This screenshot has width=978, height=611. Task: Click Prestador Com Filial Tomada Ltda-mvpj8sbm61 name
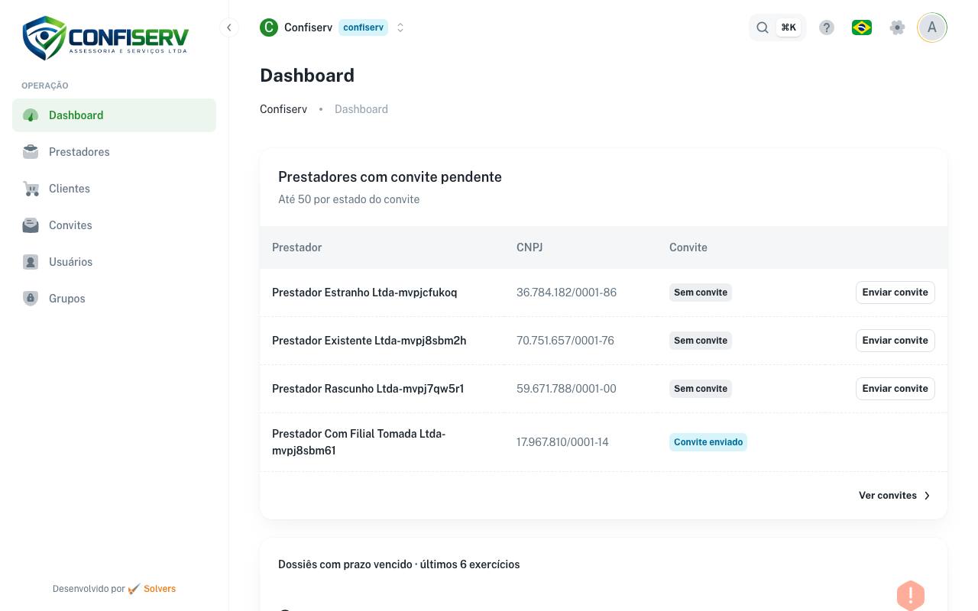pyautogui.click(x=359, y=442)
